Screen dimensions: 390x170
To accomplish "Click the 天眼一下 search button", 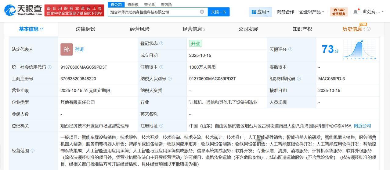I will 218,12.
